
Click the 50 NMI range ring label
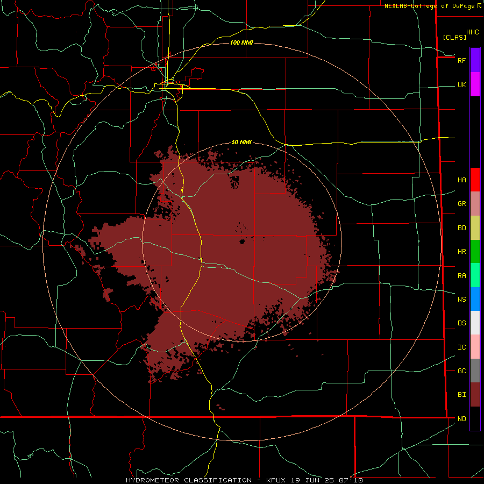pyautogui.click(x=241, y=142)
